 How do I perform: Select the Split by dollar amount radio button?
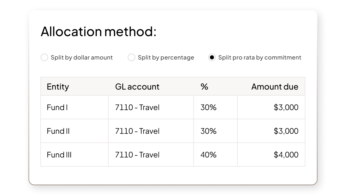pyautogui.click(x=44, y=57)
